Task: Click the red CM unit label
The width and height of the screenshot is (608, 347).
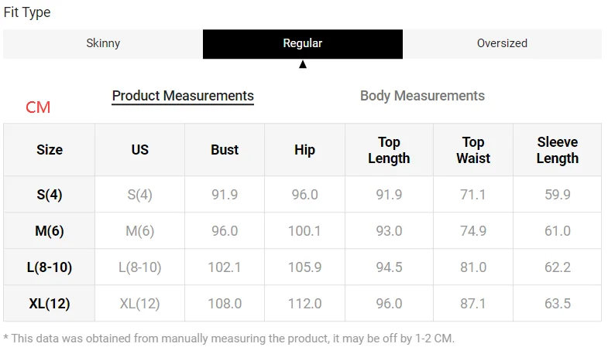Action: coord(38,107)
